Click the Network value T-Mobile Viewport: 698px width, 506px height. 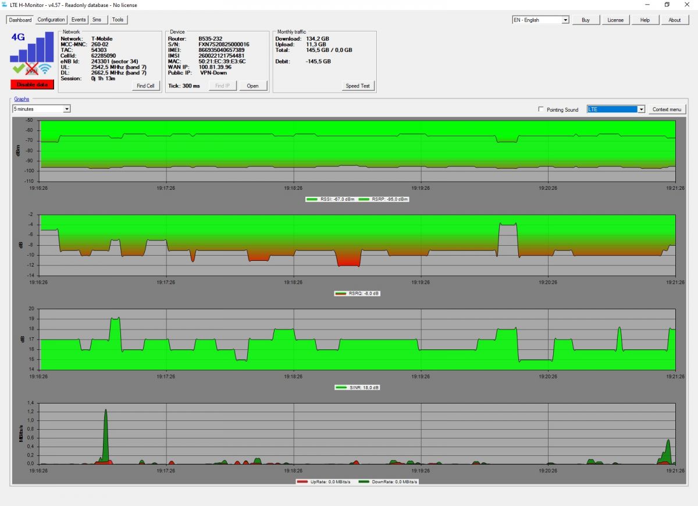click(x=102, y=39)
